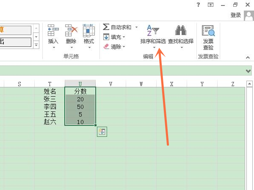Click the Insert cells icon

(53, 30)
